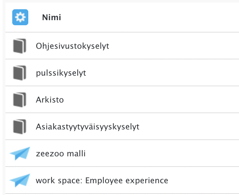The width and height of the screenshot is (239, 195).
Task: Sort the list by the Nimi column header
Action: [x=52, y=17]
